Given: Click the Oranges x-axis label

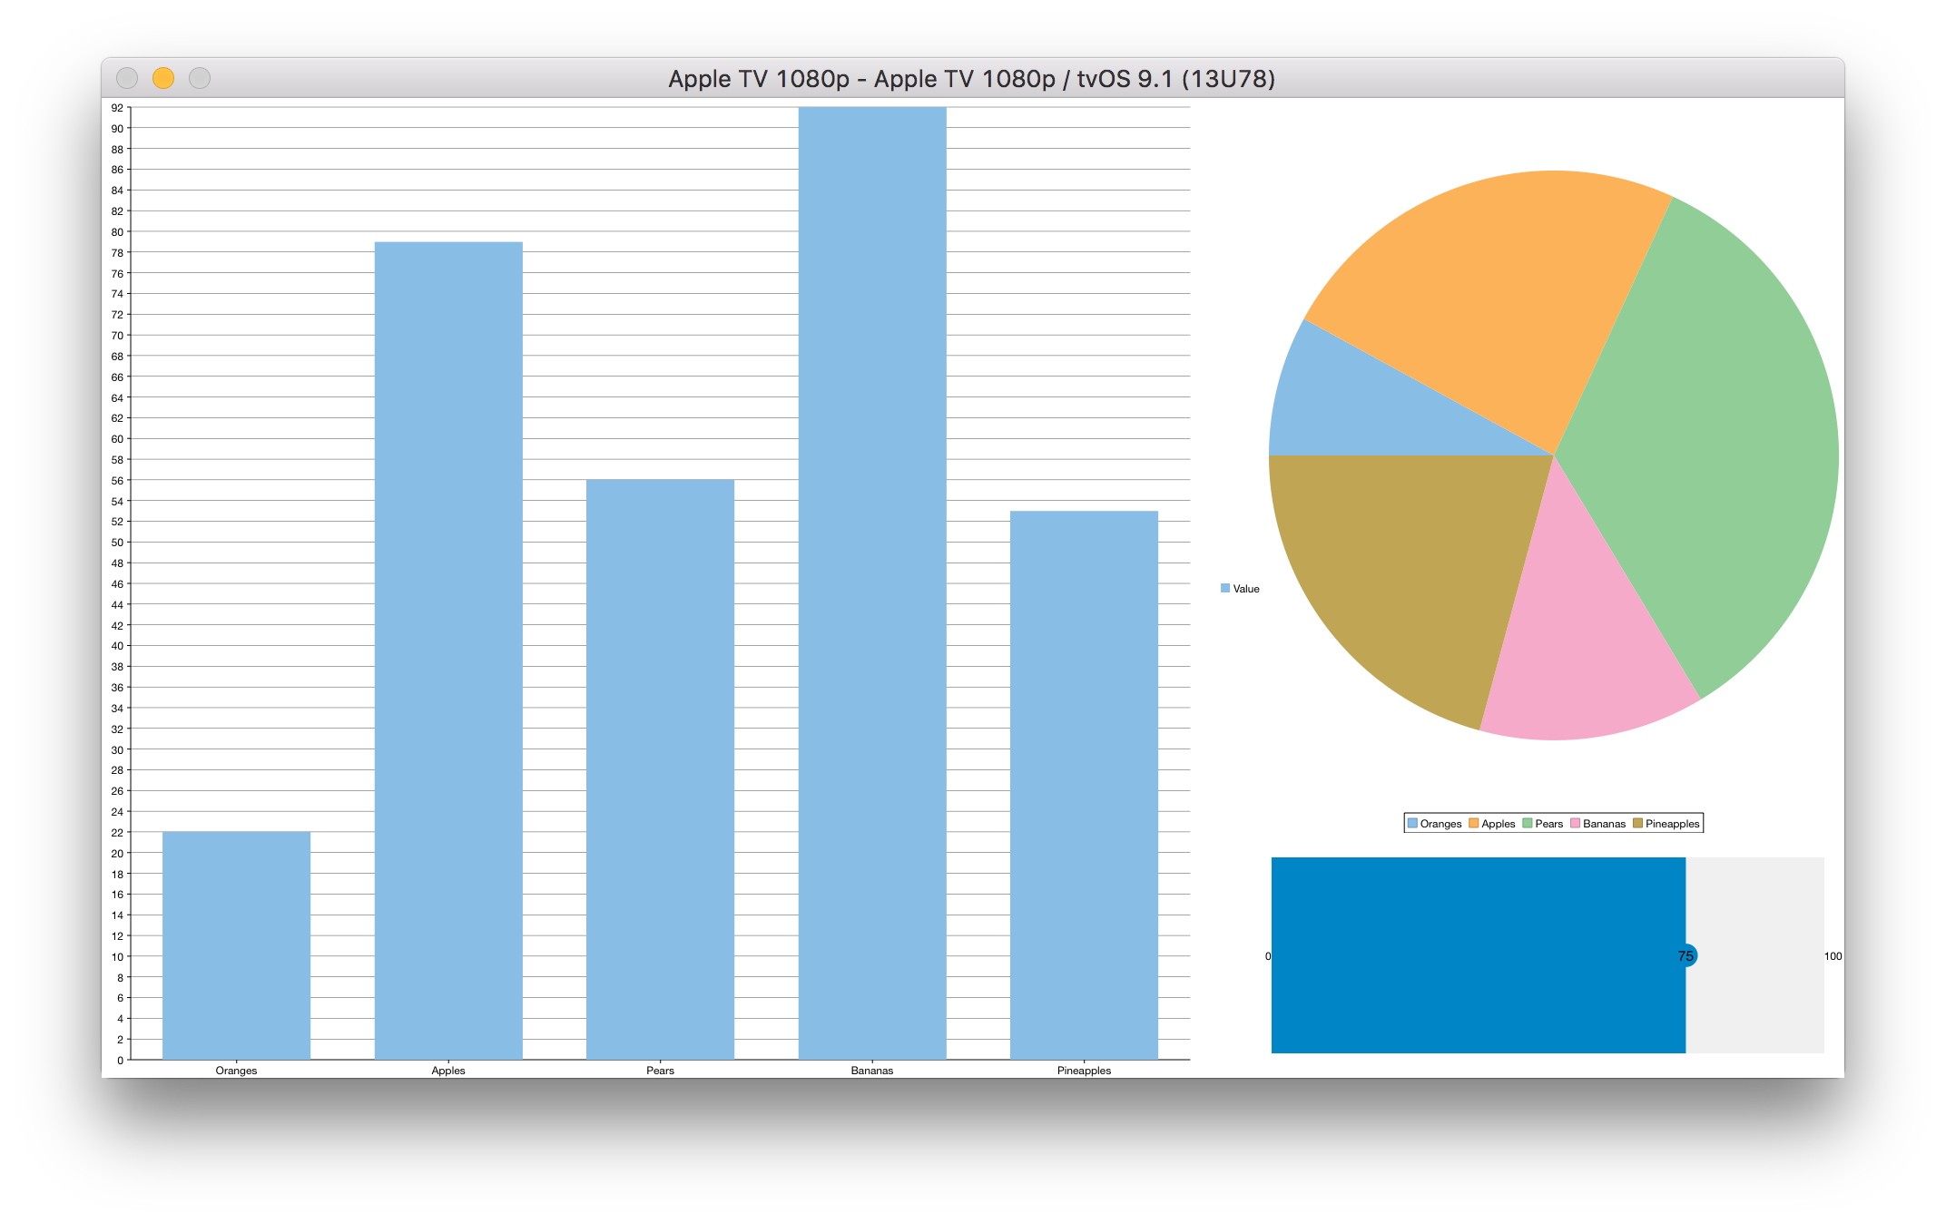Looking at the screenshot, I should [x=236, y=1071].
